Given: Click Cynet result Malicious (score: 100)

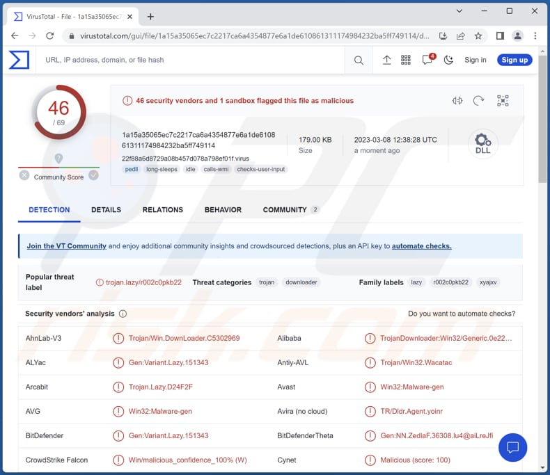Looking at the screenshot, I should 416,460.
